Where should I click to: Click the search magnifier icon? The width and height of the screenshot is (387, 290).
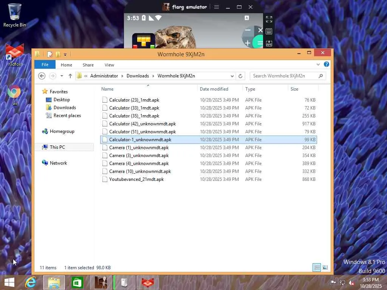[320, 76]
